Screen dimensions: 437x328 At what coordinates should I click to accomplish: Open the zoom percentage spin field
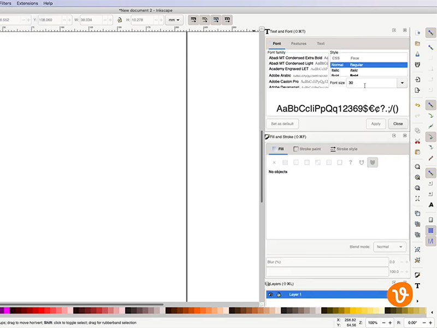click(373, 323)
